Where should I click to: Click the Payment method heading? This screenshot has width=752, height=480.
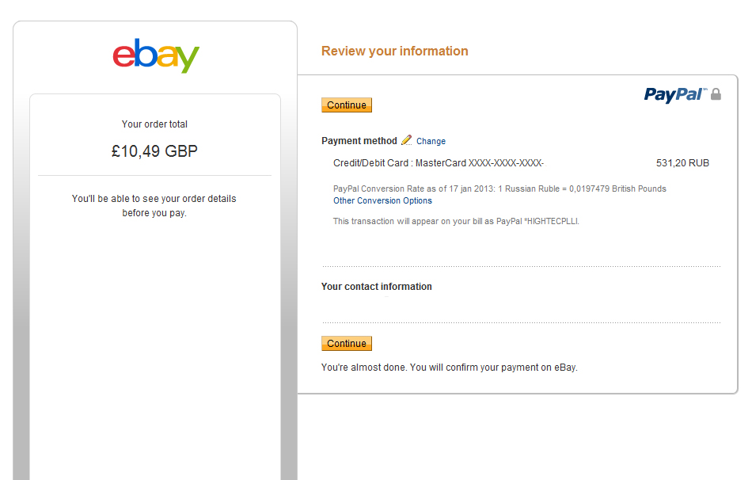[x=359, y=141]
